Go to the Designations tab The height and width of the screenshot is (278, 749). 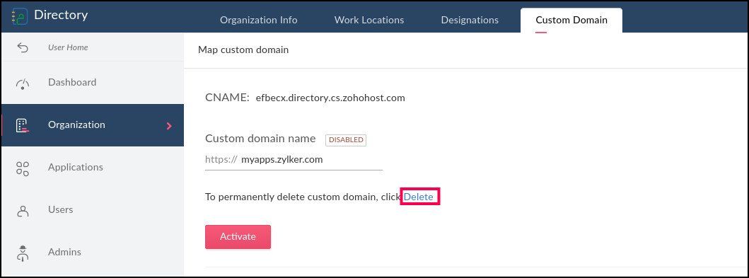pyautogui.click(x=470, y=20)
